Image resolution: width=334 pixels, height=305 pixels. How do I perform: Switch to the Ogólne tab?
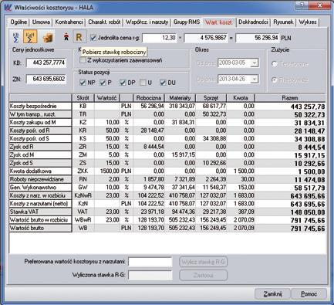[x=19, y=22]
